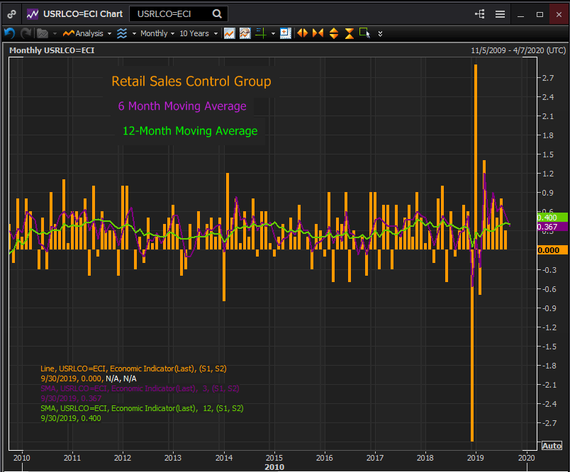Click the expand horizontally arrows icon

303,33
